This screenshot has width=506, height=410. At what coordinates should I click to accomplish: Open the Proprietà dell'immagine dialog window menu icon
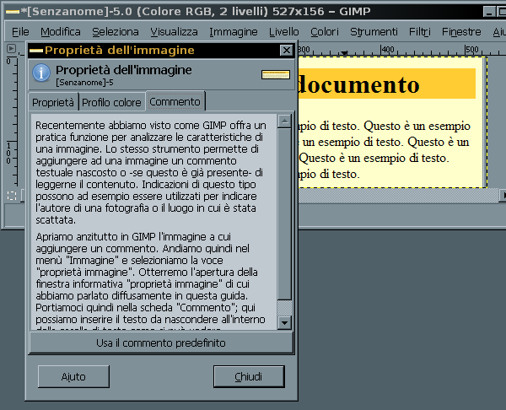[35, 50]
